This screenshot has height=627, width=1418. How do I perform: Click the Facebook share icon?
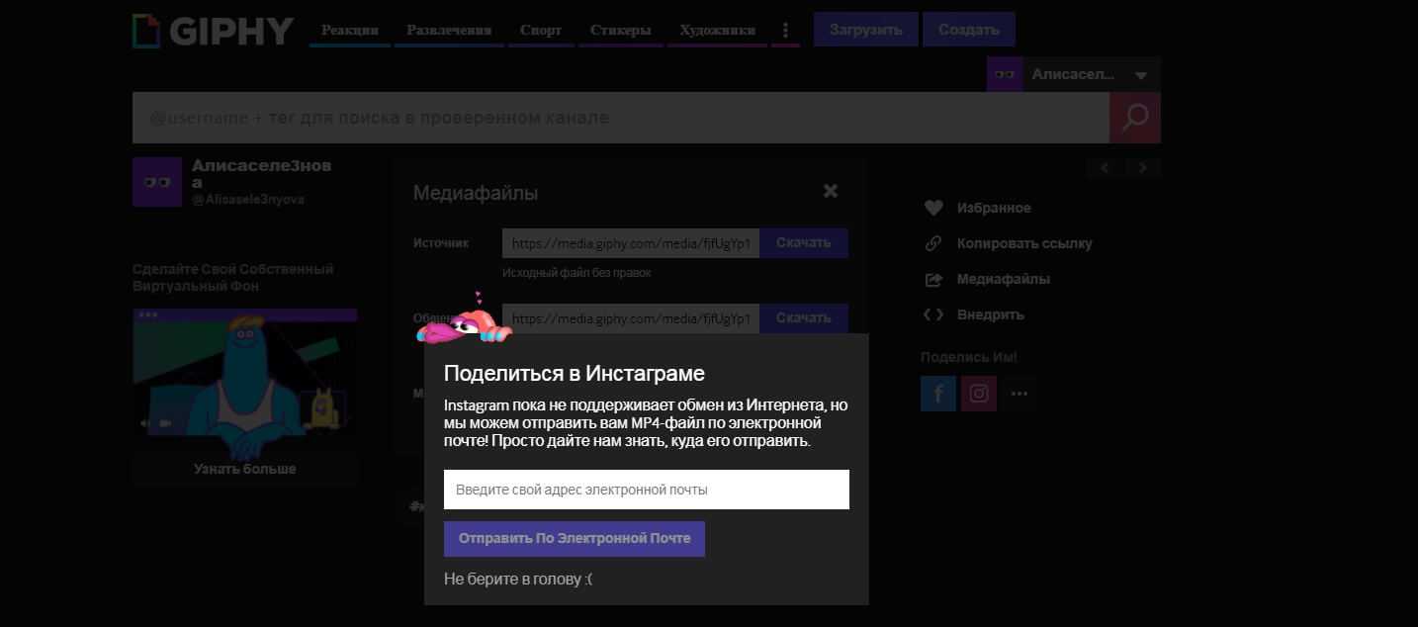[x=937, y=394]
